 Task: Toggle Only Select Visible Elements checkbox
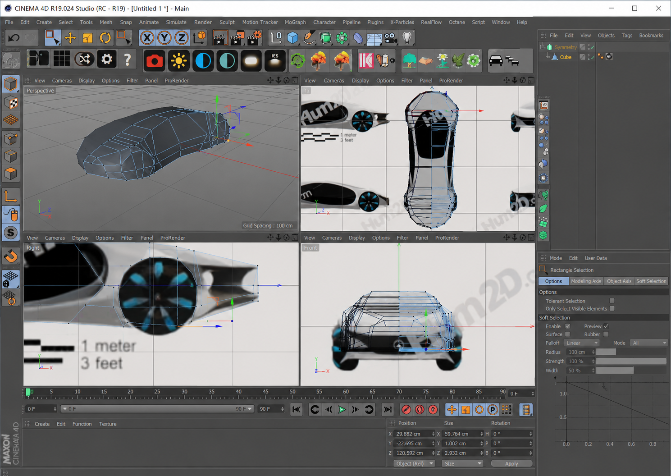click(x=612, y=308)
